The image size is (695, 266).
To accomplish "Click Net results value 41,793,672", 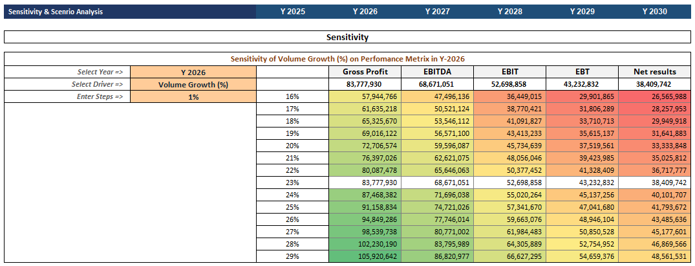I will 655,207.
